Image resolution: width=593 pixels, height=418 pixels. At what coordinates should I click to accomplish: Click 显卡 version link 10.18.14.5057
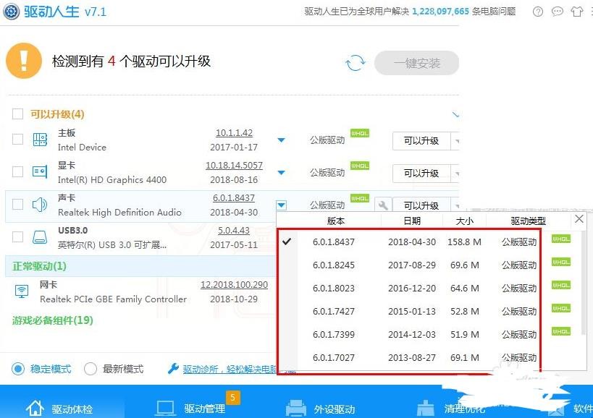(234, 166)
